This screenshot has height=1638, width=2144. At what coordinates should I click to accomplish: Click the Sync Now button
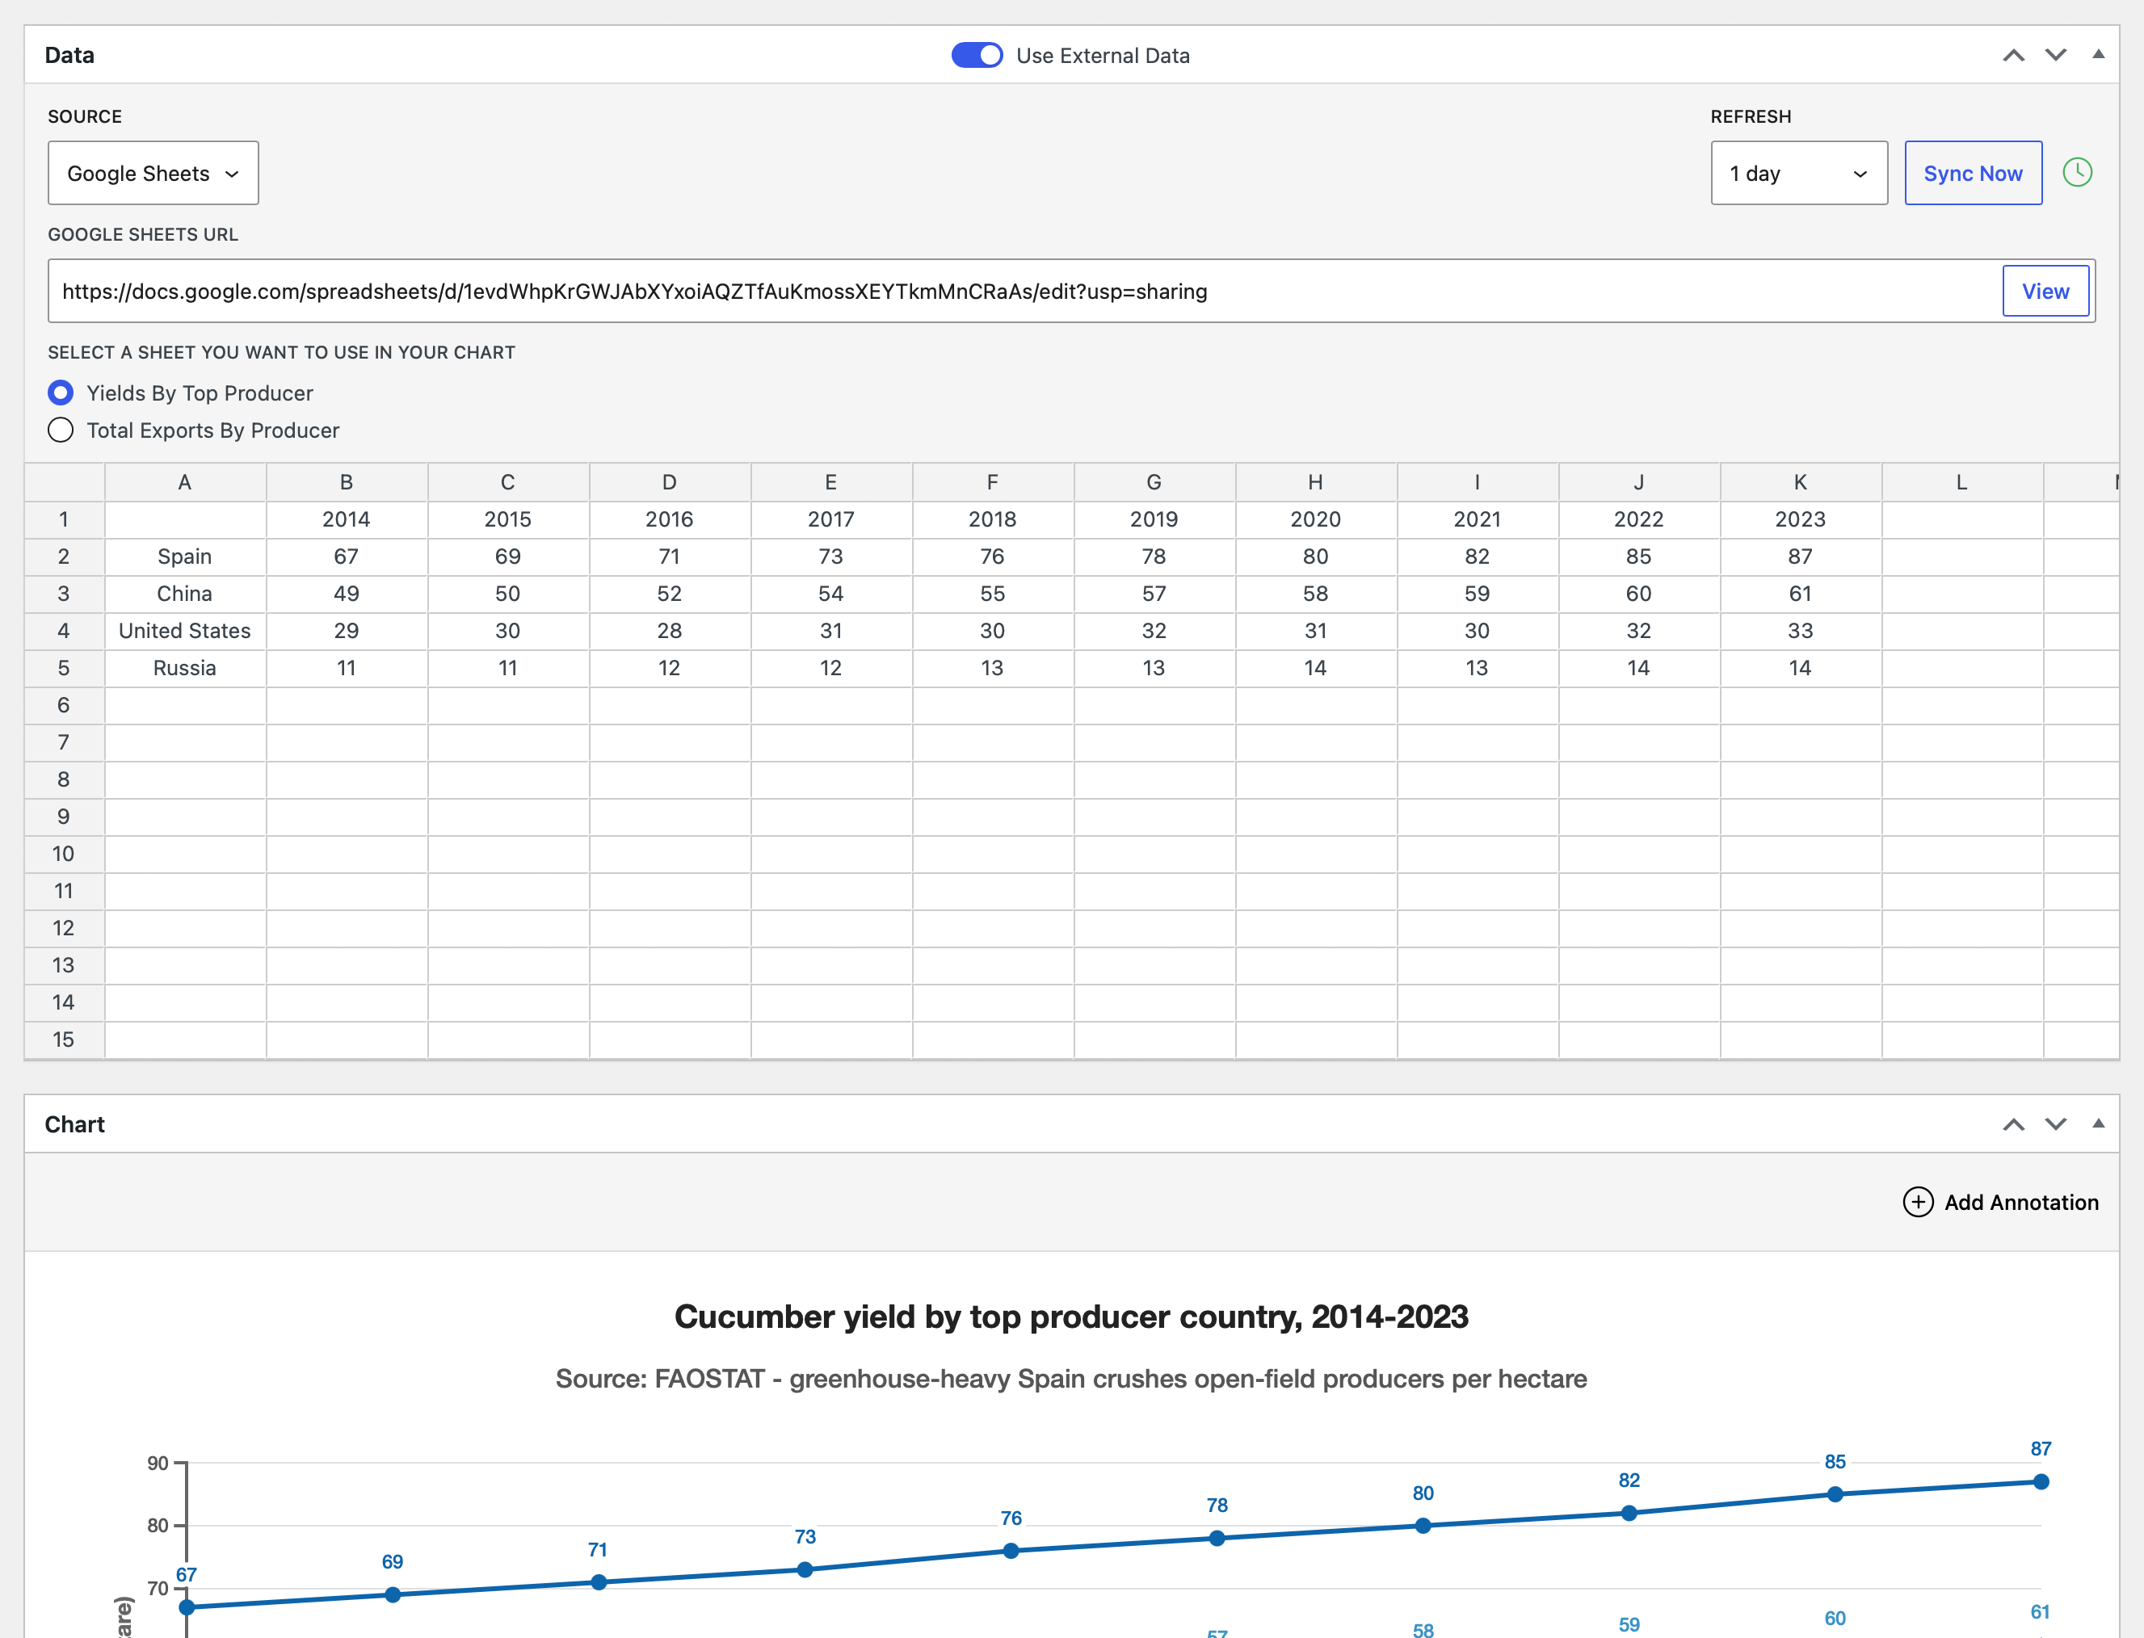click(1973, 174)
